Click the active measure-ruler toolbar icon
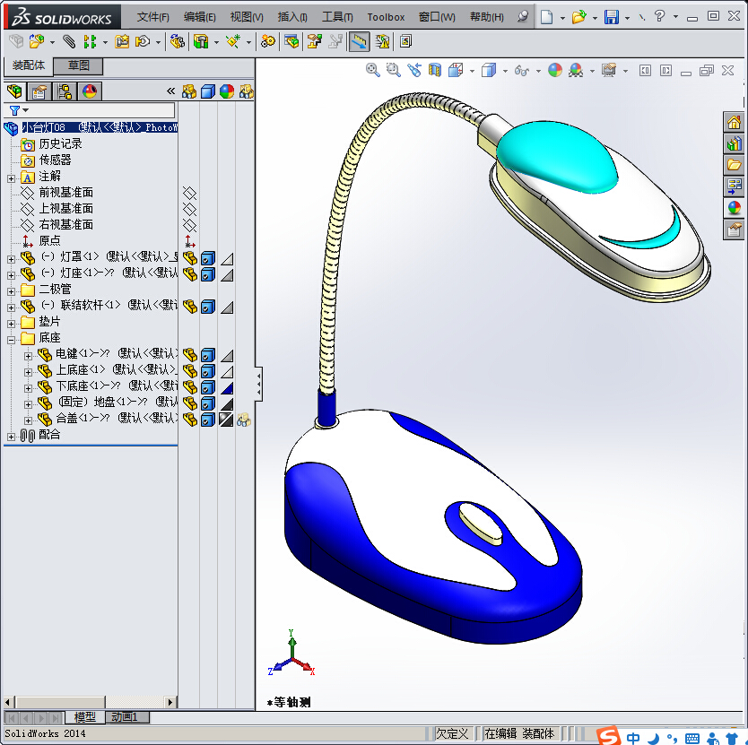The width and height of the screenshot is (748, 745). click(x=360, y=41)
